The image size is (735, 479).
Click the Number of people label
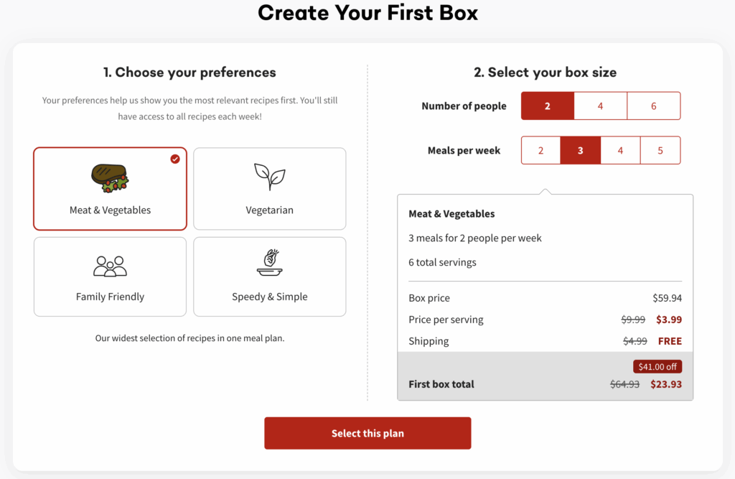(x=464, y=106)
